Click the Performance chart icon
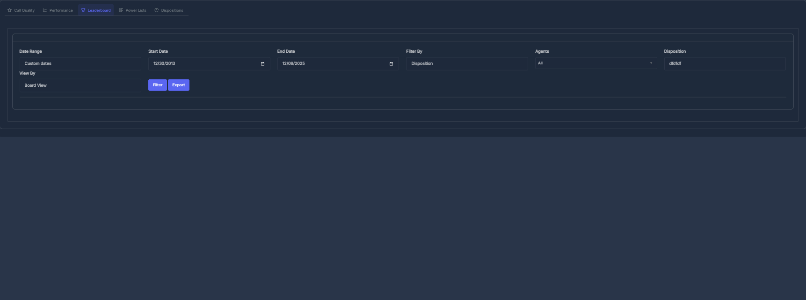The height and width of the screenshot is (300, 806). pos(45,10)
